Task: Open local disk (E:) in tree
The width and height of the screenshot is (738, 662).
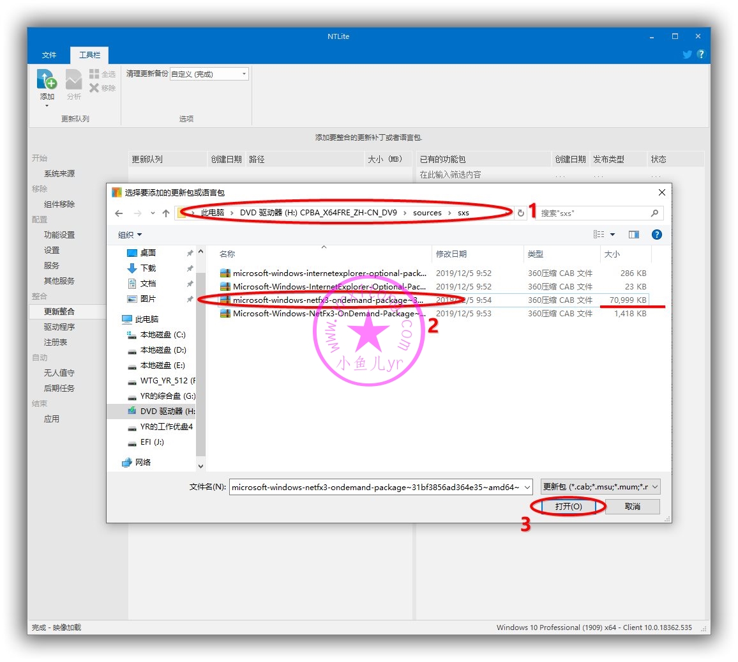Action: 162,366
